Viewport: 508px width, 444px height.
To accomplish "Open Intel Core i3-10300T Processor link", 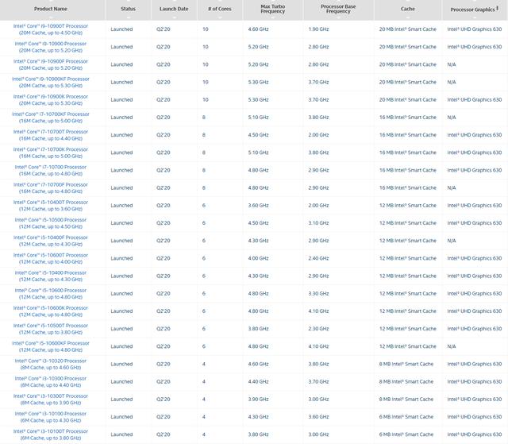I will (x=51, y=399).
